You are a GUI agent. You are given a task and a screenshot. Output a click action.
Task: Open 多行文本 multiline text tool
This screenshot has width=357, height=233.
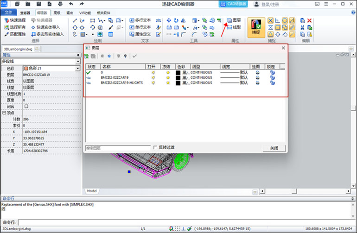140,20
